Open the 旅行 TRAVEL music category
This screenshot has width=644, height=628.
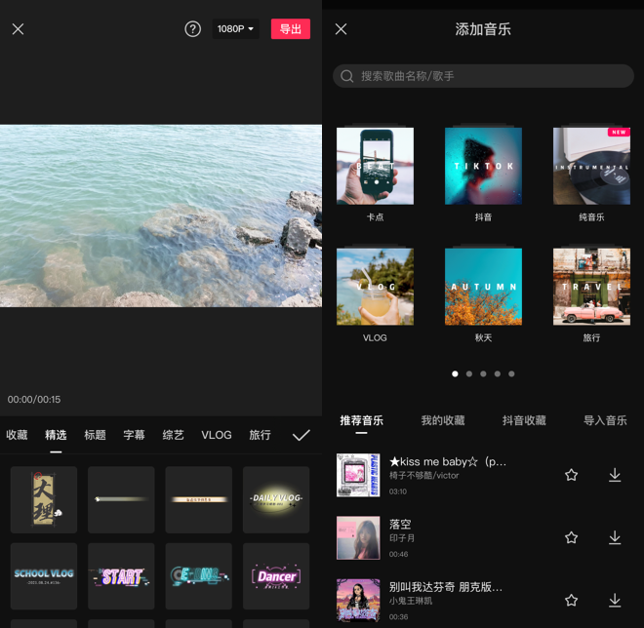(x=591, y=287)
